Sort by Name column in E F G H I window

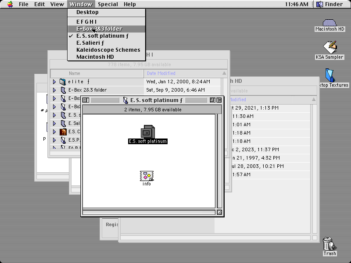97,73
